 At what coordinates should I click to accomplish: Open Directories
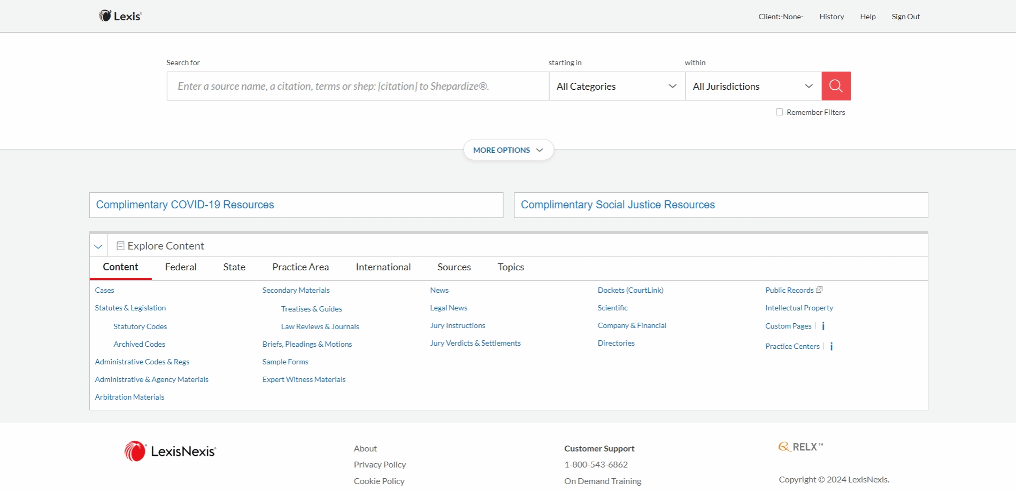click(616, 343)
